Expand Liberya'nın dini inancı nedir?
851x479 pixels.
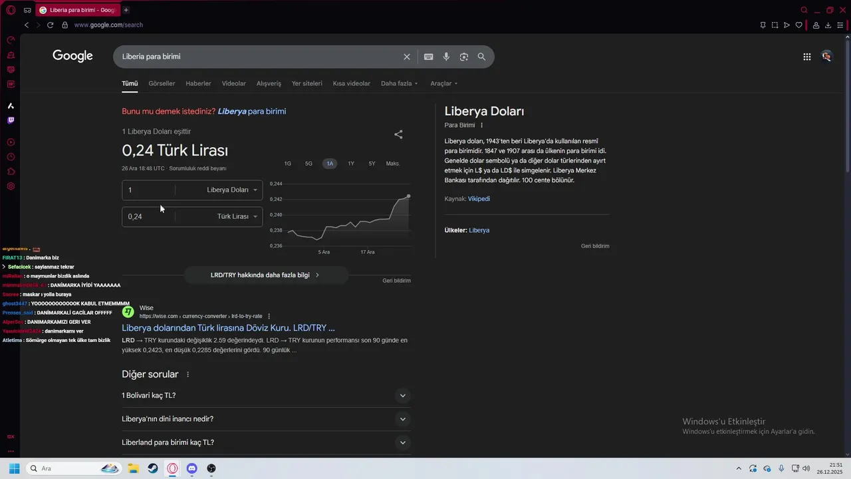(x=266, y=418)
